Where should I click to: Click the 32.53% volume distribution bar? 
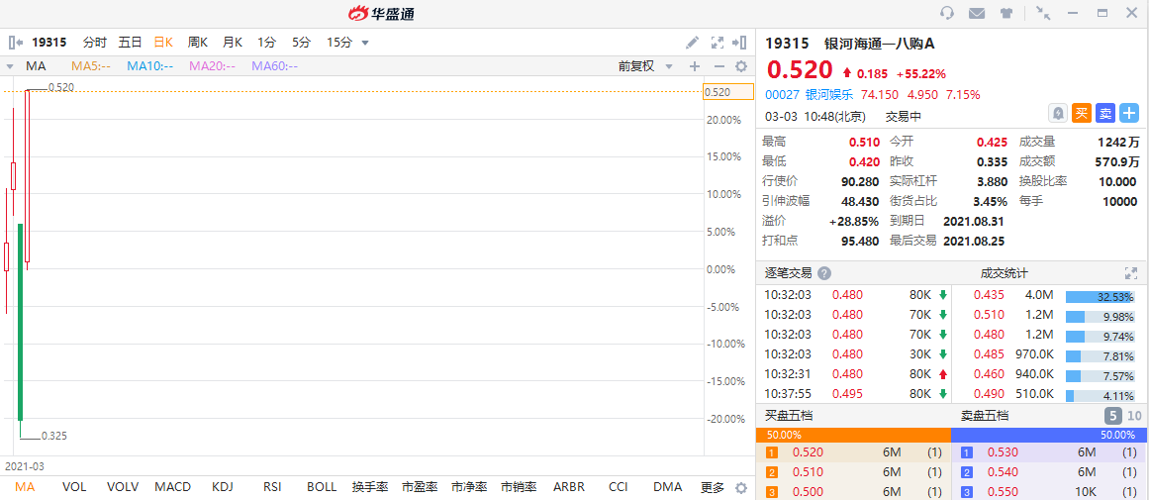click(1101, 297)
